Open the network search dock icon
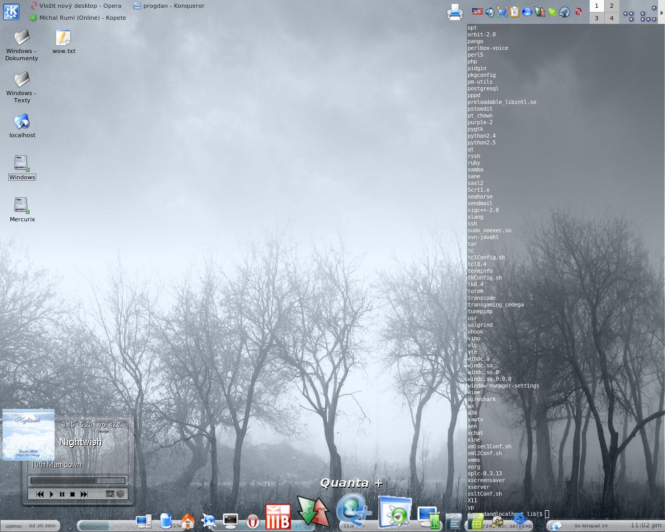 coord(209,521)
